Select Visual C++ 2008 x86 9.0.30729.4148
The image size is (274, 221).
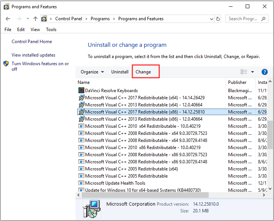(x=146, y=162)
